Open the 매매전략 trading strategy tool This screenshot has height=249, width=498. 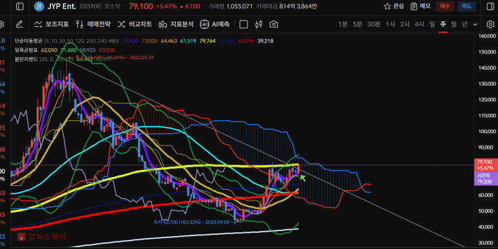click(93, 24)
